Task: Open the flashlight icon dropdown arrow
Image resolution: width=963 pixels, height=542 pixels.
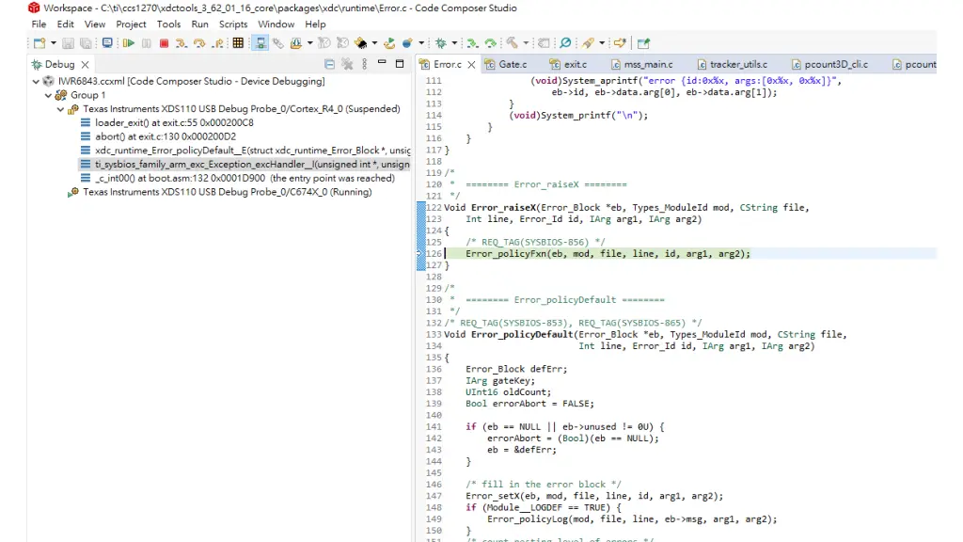Action: click(602, 43)
